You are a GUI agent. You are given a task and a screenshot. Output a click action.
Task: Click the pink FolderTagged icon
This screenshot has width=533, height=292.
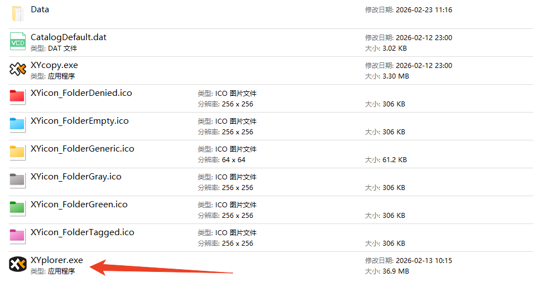pyautogui.click(x=17, y=236)
